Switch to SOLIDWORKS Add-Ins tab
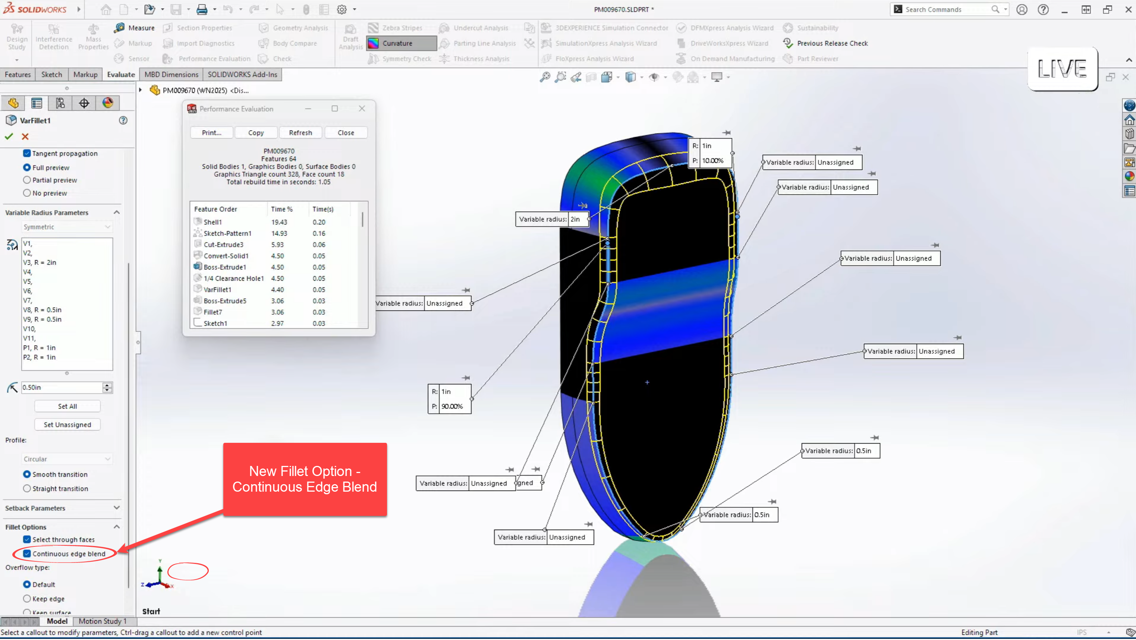Image resolution: width=1136 pixels, height=640 pixels. tap(242, 75)
